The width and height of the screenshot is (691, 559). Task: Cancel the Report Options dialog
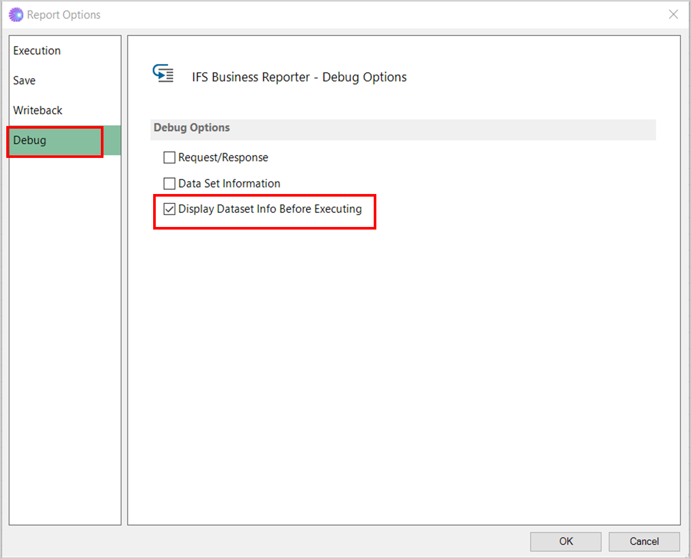[x=644, y=541]
